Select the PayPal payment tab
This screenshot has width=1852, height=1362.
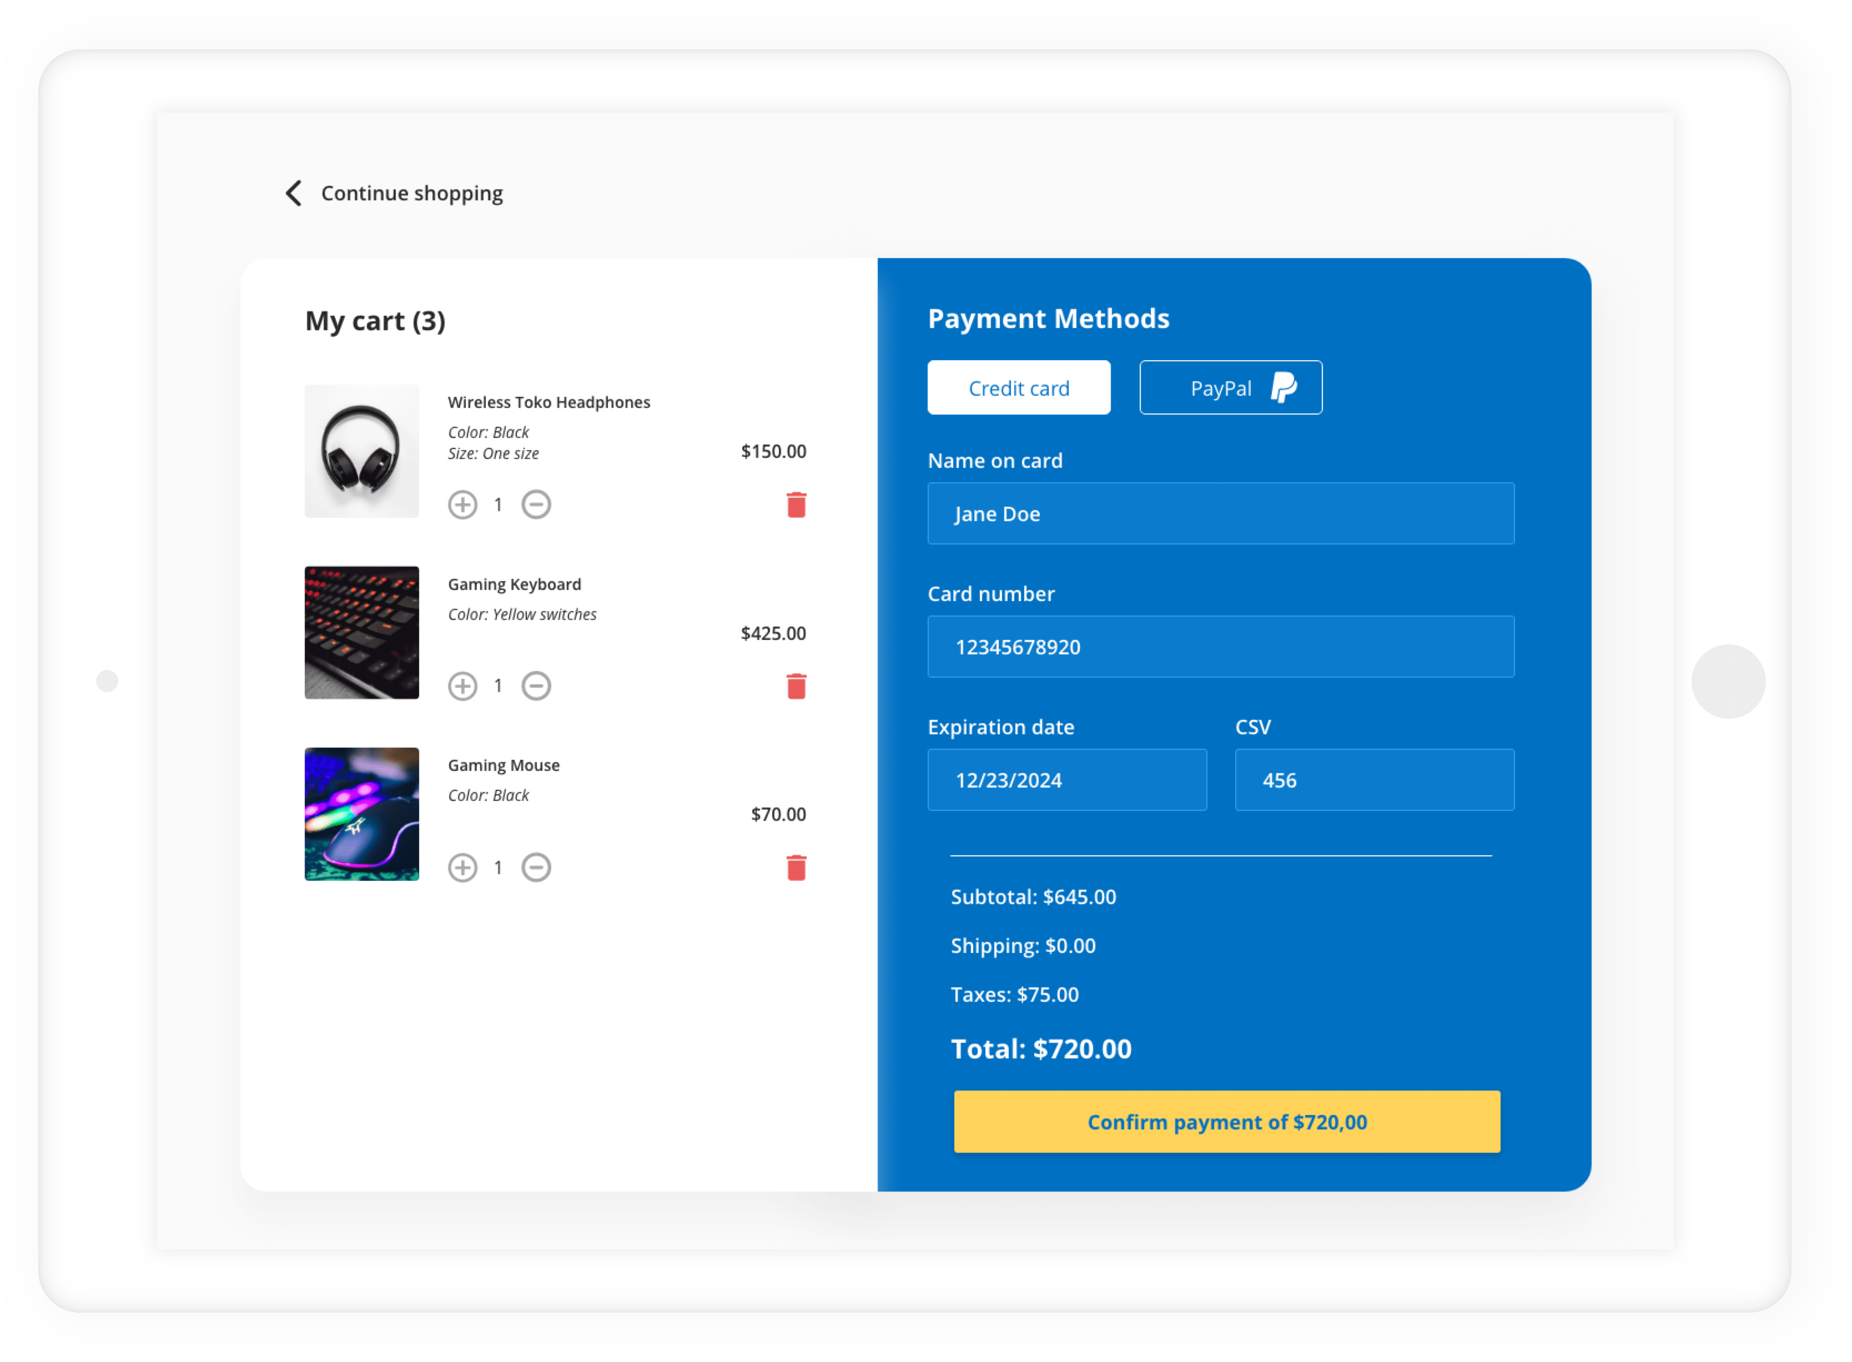point(1230,387)
